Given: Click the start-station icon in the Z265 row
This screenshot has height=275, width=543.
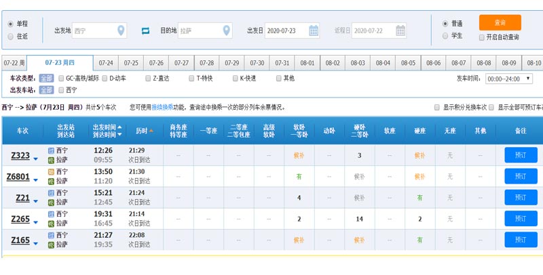Looking at the screenshot, I should 52,214.
